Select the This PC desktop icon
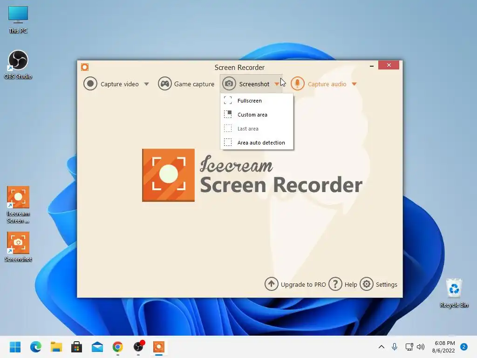 tap(18, 20)
